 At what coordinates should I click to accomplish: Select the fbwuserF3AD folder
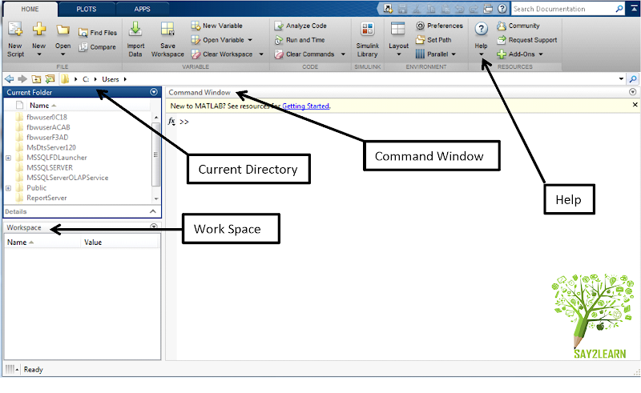[47, 137]
